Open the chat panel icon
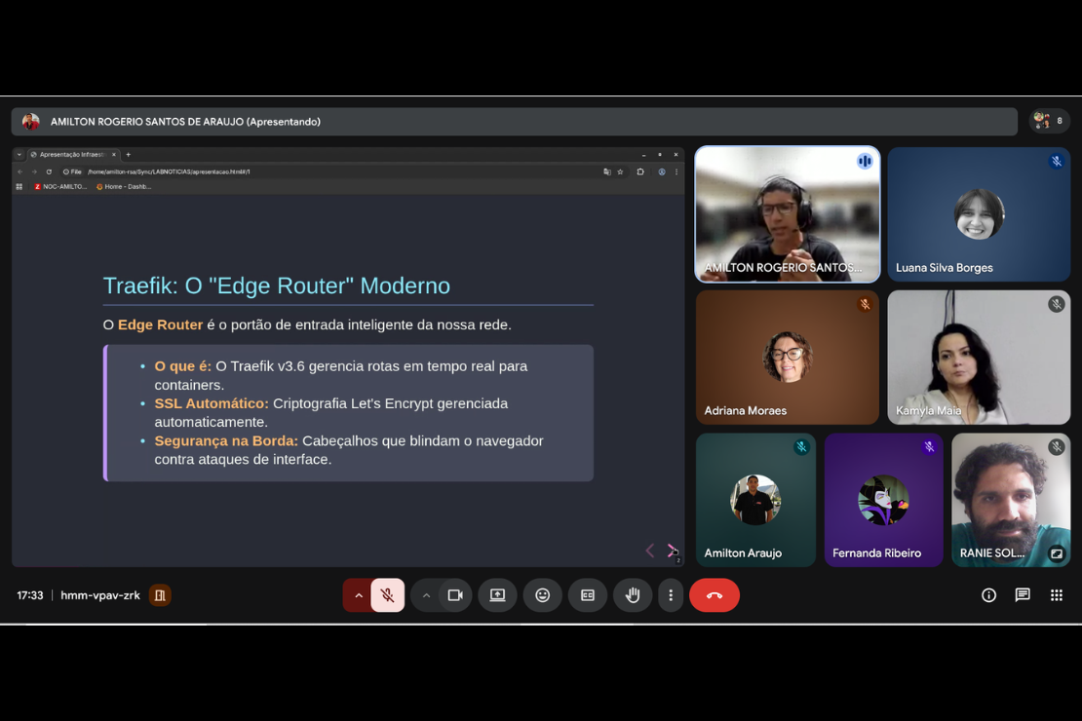This screenshot has width=1082, height=721. (x=1023, y=595)
